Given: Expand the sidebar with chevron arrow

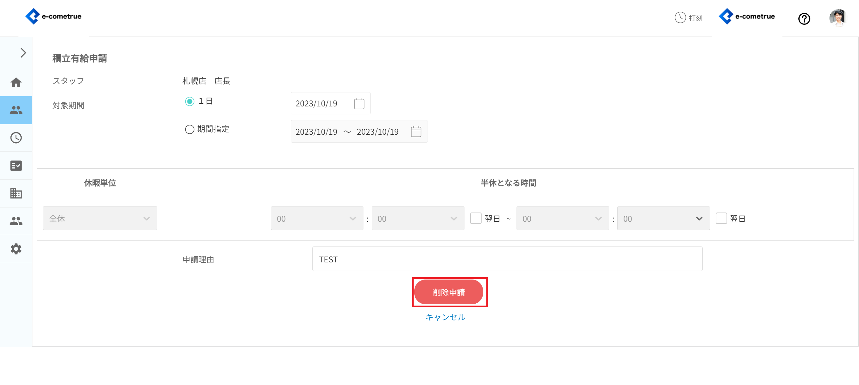Looking at the screenshot, I should (x=23, y=53).
